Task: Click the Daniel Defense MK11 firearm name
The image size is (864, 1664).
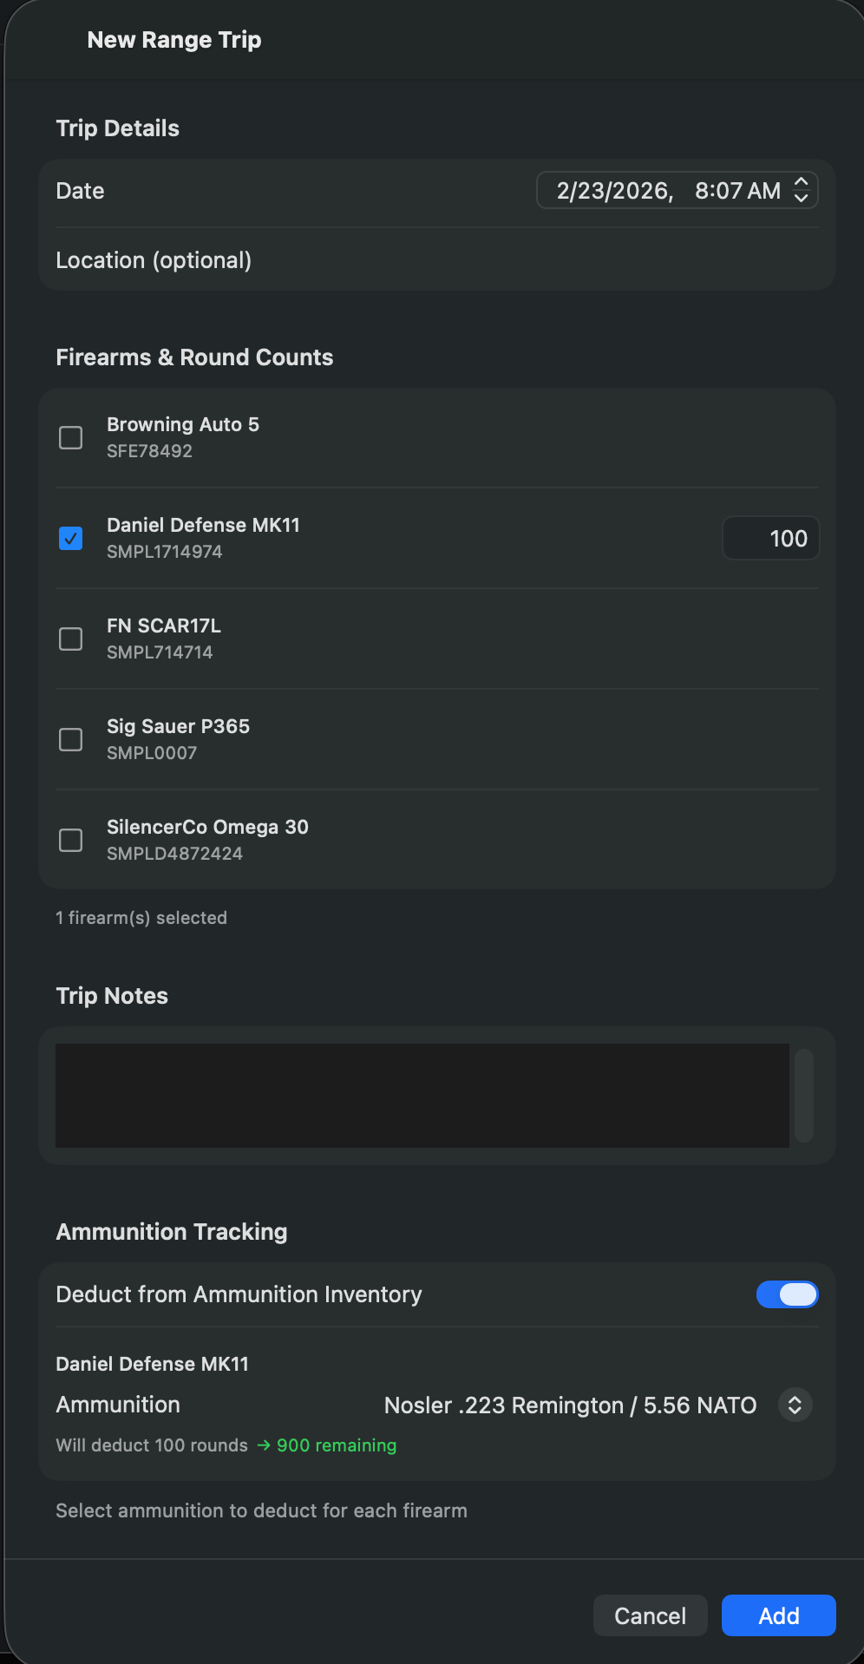Action: coord(203,525)
